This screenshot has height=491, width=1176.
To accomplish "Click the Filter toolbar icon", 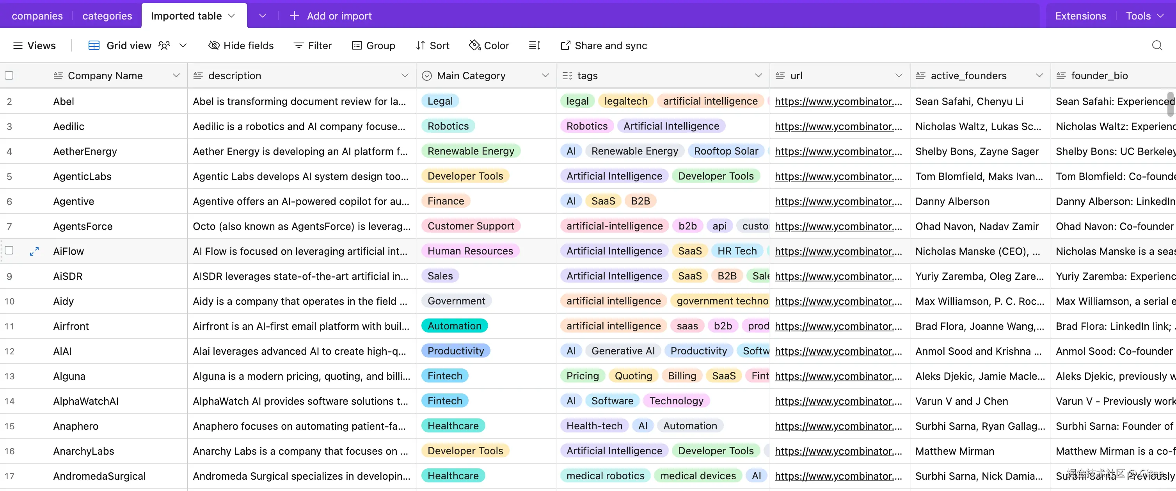I will [x=298, y=45].
